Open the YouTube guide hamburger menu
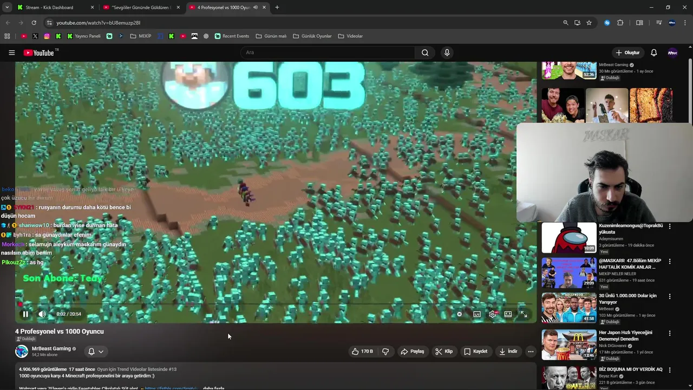693x390 pixels. (11, 53)
